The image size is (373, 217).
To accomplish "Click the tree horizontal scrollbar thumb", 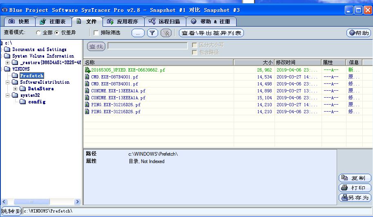I will coord(31,202).
